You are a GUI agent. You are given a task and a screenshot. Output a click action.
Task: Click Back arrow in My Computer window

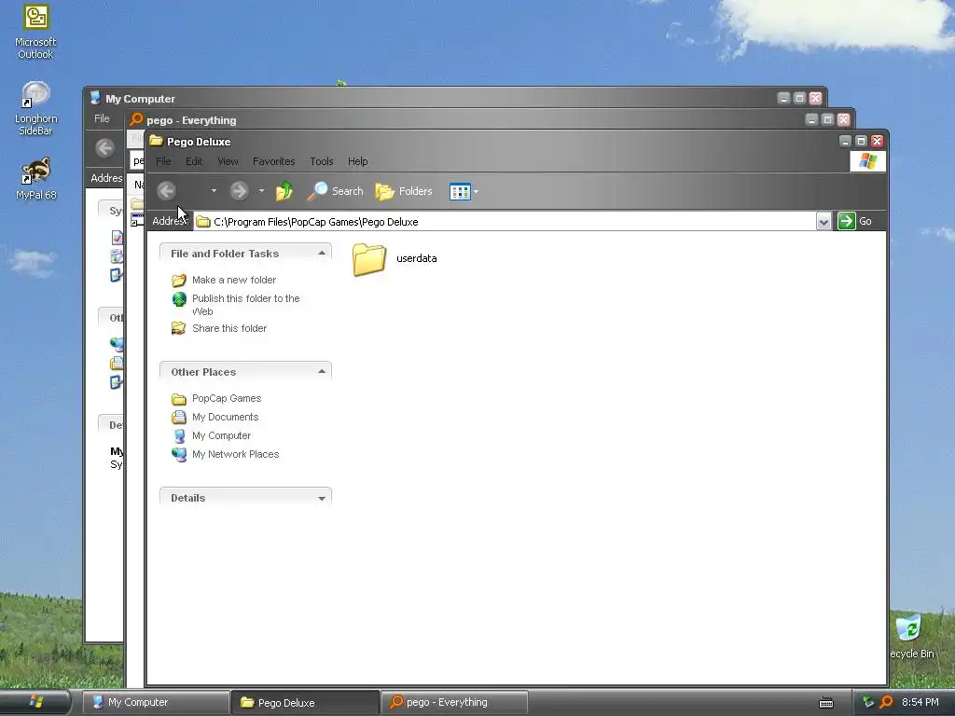(104, 148)
